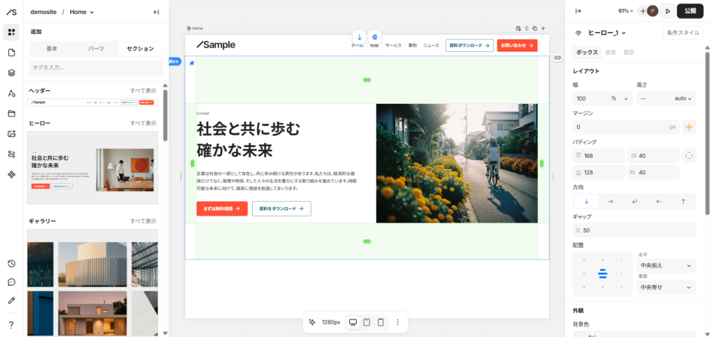Set direction to up arrow option
This screenshot has height=337, width=711.
point(683,201)
